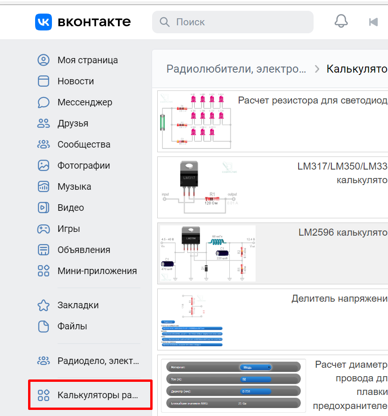388x416 pixels.
Task: Click the Музыка equalizer icon
Action: coord(44,186)
